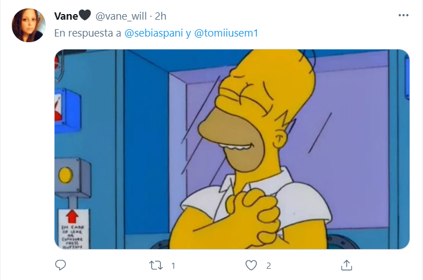Click the "En respuesta a" reply text
This screenshot has width=423, height=280.
pyautogui.click(x=88, y=33)
